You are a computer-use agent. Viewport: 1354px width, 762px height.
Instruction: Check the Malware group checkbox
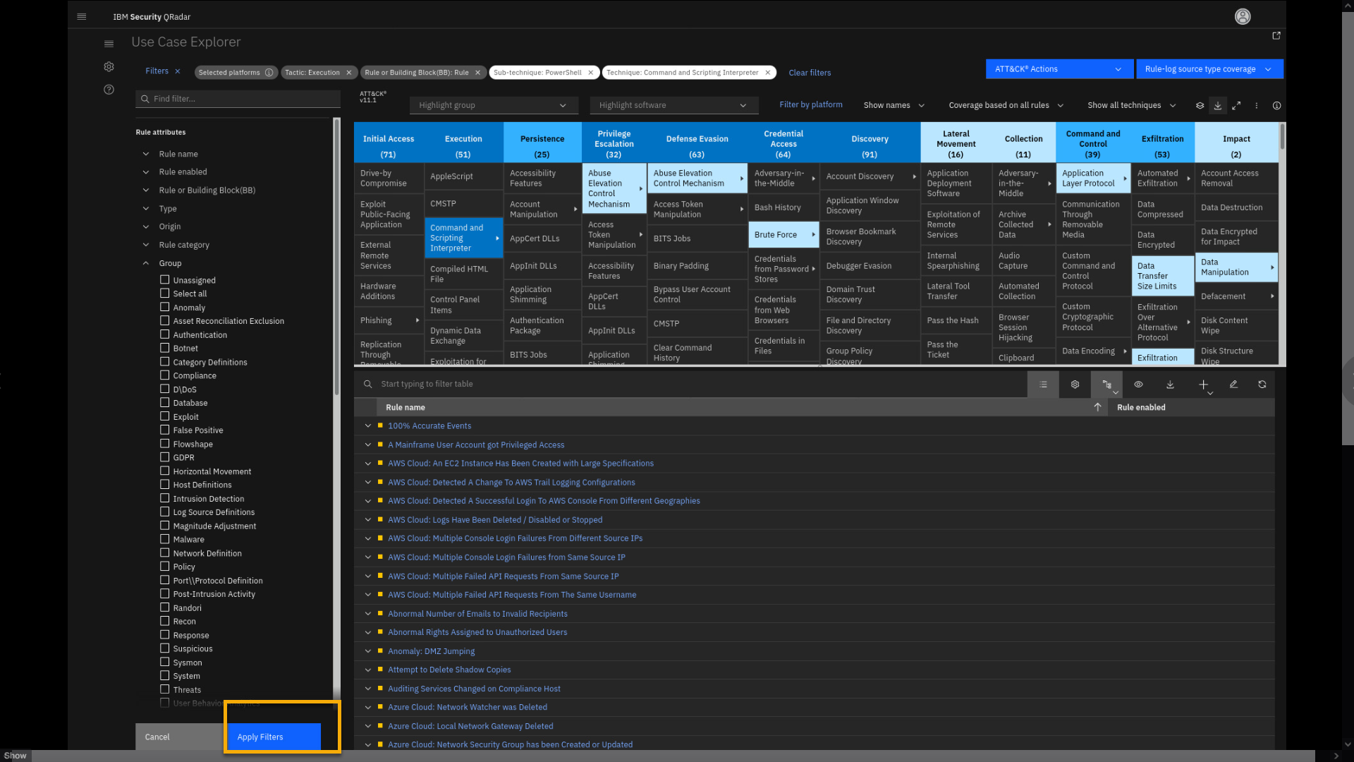tap(164, 539)
